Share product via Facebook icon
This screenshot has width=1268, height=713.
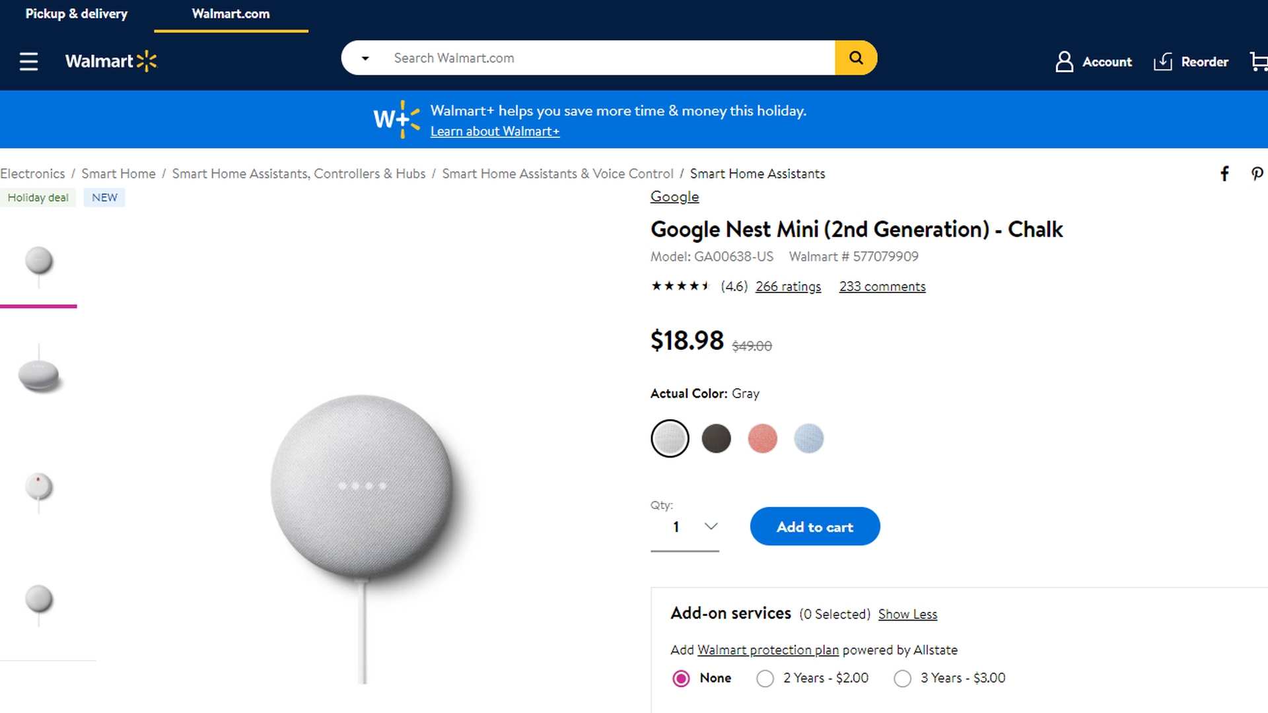(1224, 174)
